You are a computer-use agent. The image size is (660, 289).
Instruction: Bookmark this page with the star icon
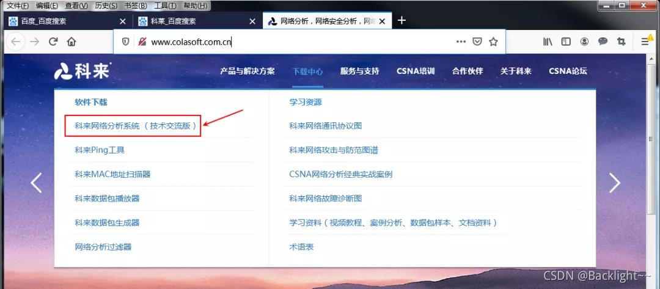(x=493, y=42)
